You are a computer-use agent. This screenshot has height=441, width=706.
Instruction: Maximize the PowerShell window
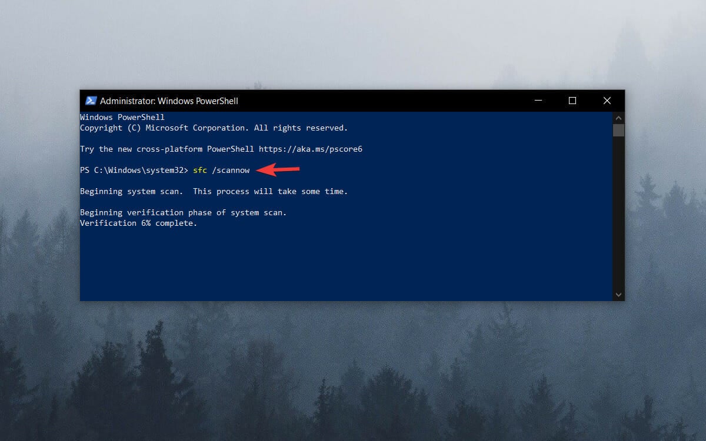pos(572,101)
